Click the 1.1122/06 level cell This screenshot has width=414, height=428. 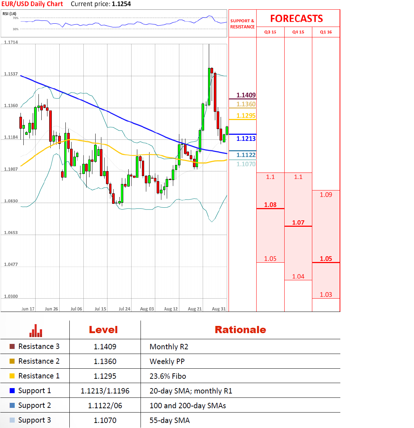(x=105, y=406)
